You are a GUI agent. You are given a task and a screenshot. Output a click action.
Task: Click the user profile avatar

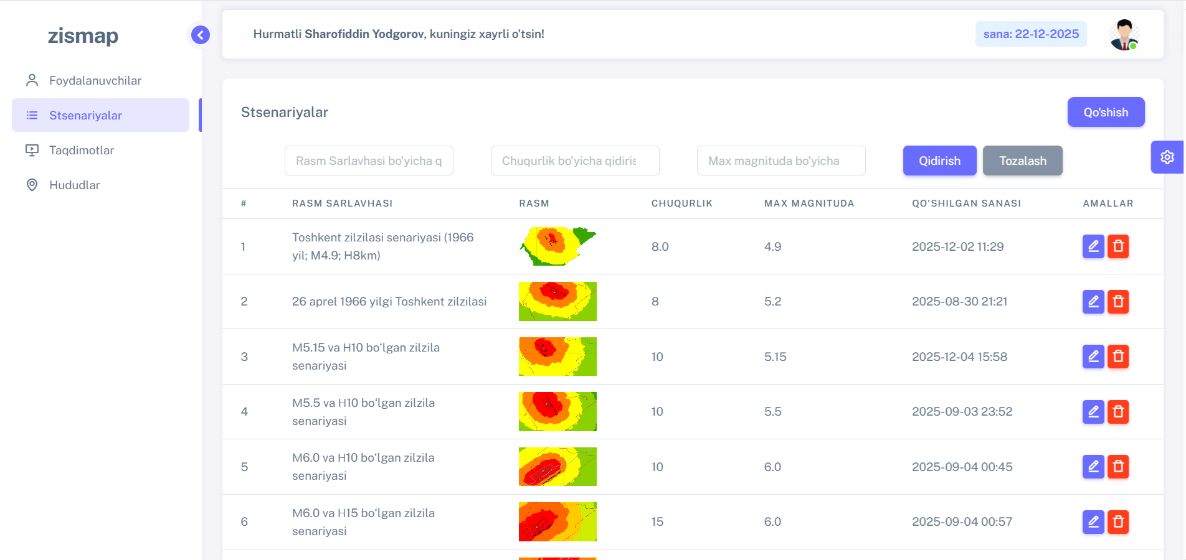click(1124, 35)
